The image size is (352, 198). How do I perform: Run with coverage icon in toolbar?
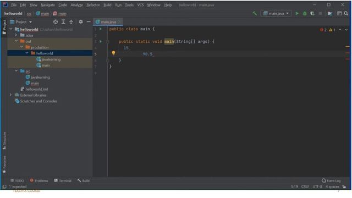312,13
